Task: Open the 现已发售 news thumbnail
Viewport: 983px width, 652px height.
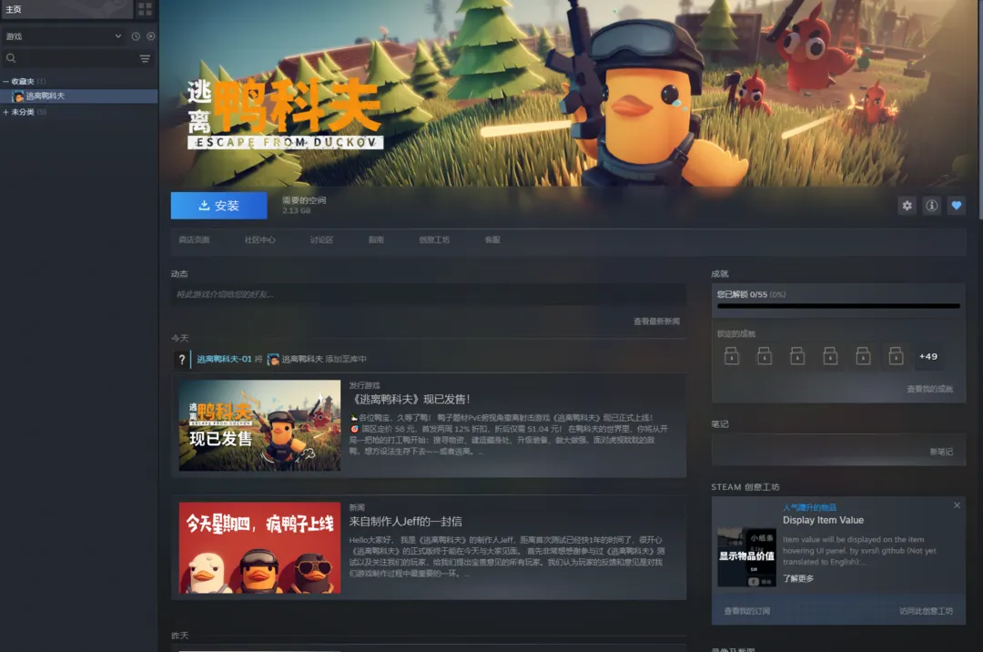Action: (259, 425)
